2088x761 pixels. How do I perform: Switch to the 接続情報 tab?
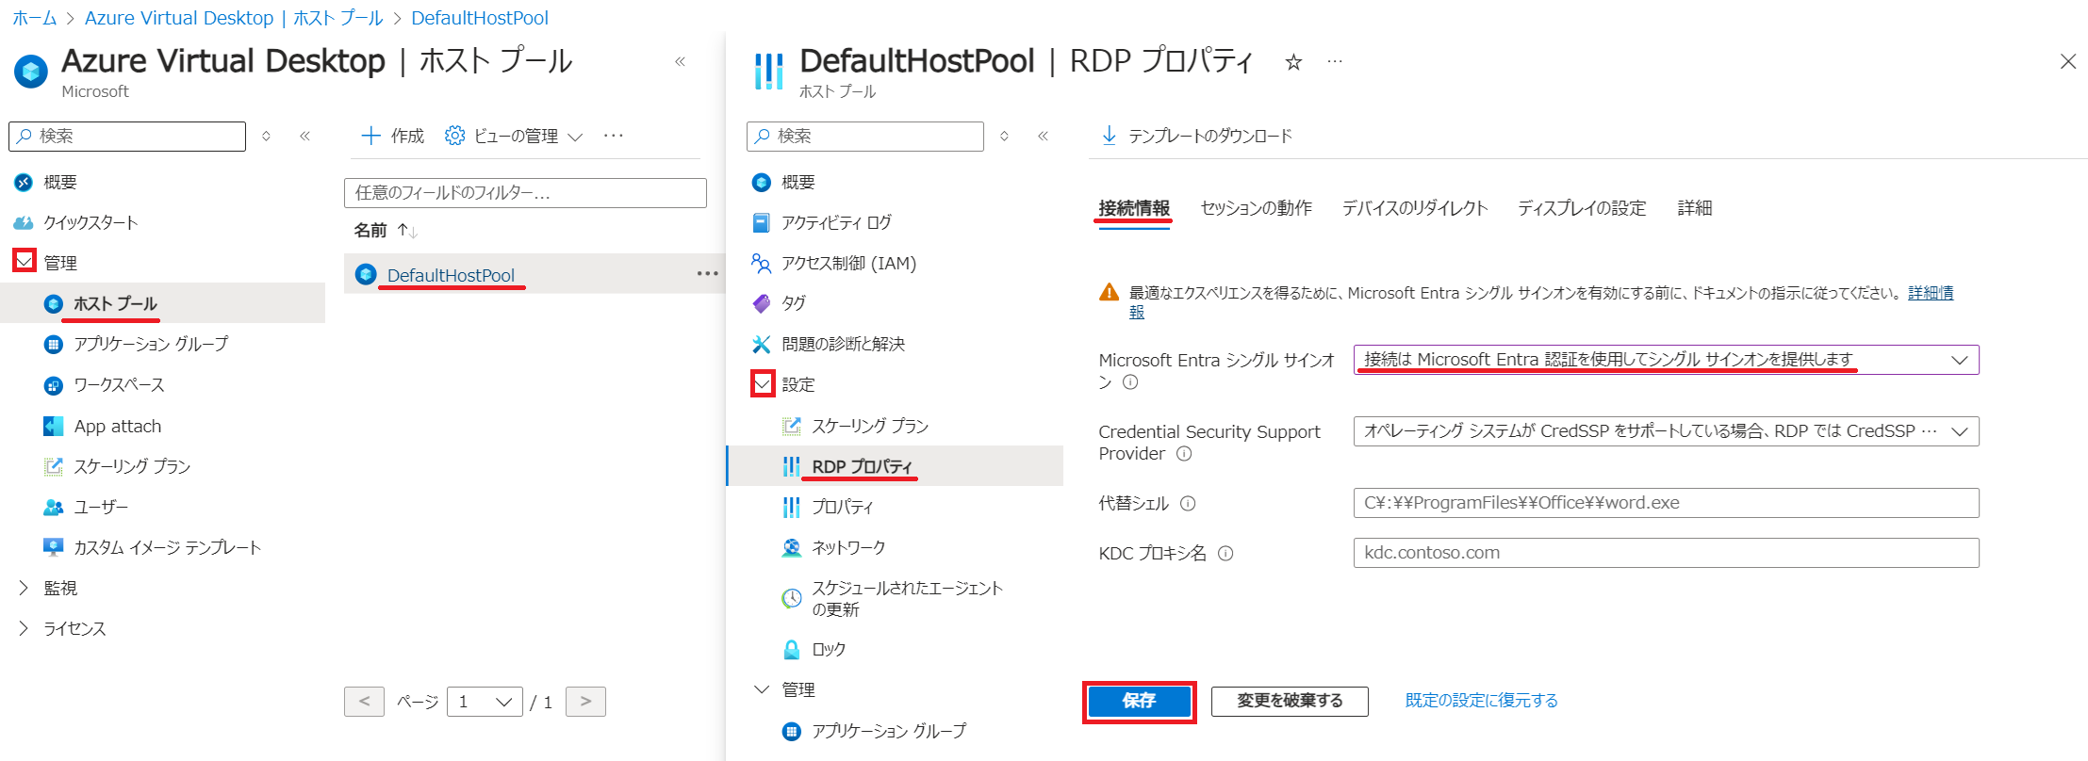[x=1134, y=208]
